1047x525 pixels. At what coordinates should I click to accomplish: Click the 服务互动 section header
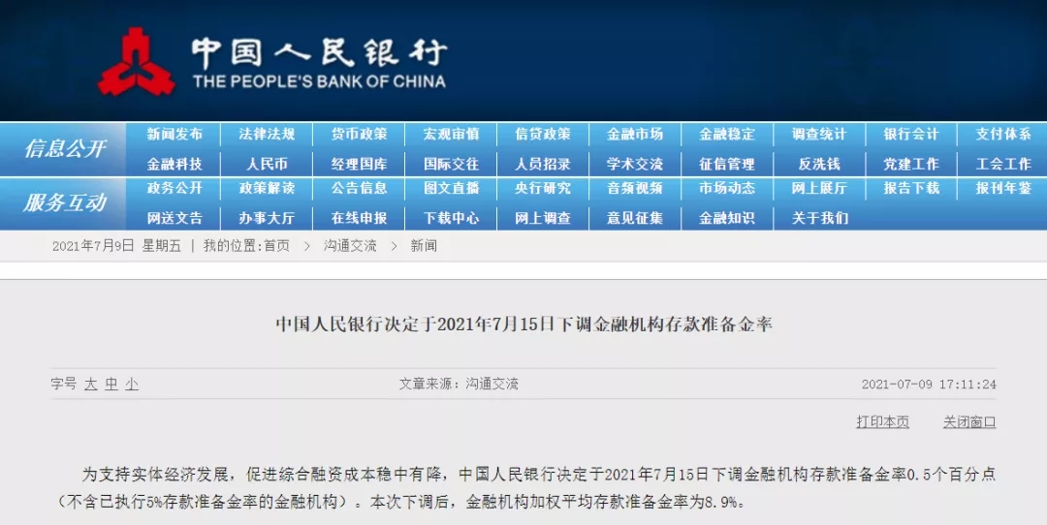point(64,202)
